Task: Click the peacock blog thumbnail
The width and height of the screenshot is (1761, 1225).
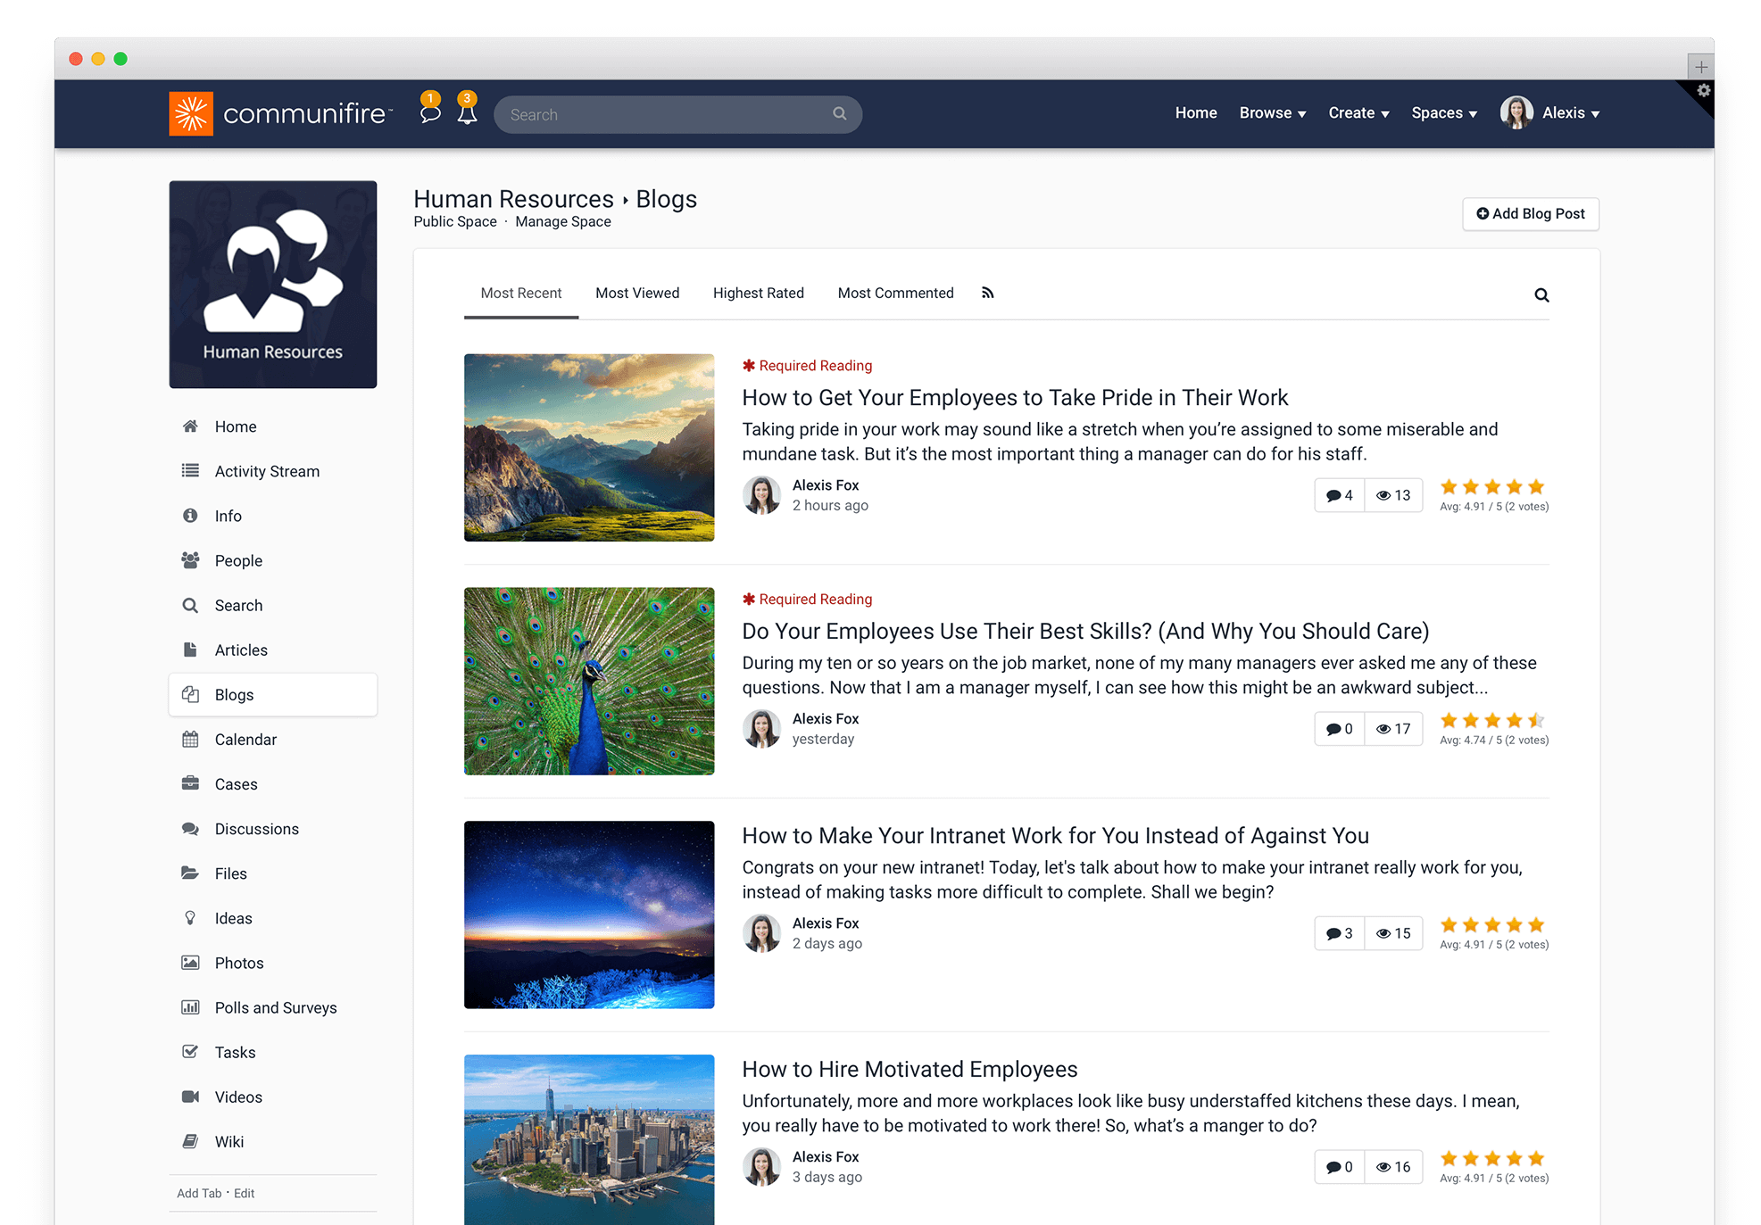Action: point(588,681)
